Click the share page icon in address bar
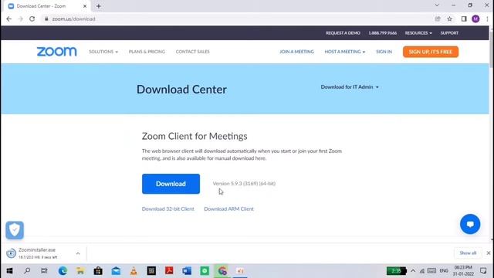Viewport: 494px width, 278px height. [438, 19]
